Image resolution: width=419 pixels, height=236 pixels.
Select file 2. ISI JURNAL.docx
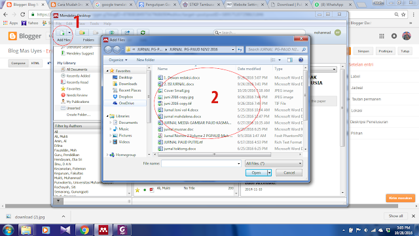pyautogui.click(x=179, y=84)
